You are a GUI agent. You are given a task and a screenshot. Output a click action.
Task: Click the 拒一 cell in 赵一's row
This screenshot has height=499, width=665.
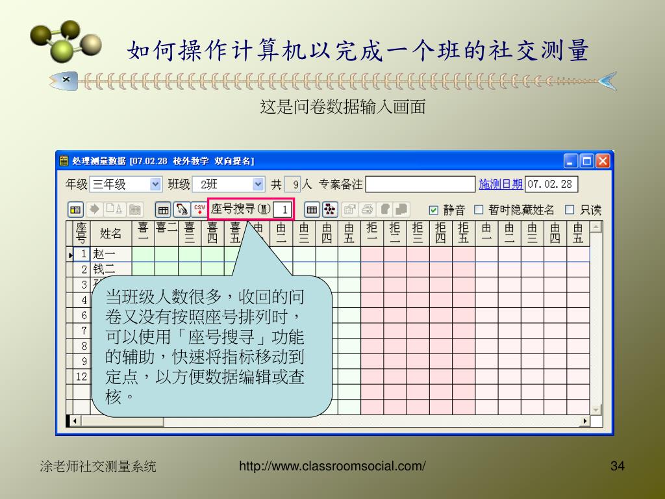[x=372, y=254]
